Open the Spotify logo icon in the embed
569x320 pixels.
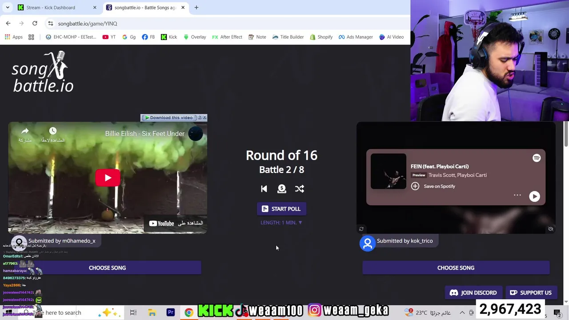click(537, 158)
